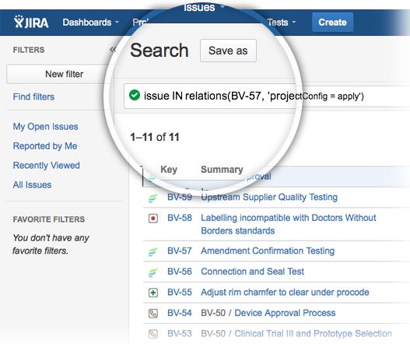Click the Dashboards dropdown arrow
The image size is (410, 344).
click(x=117, y=23)
